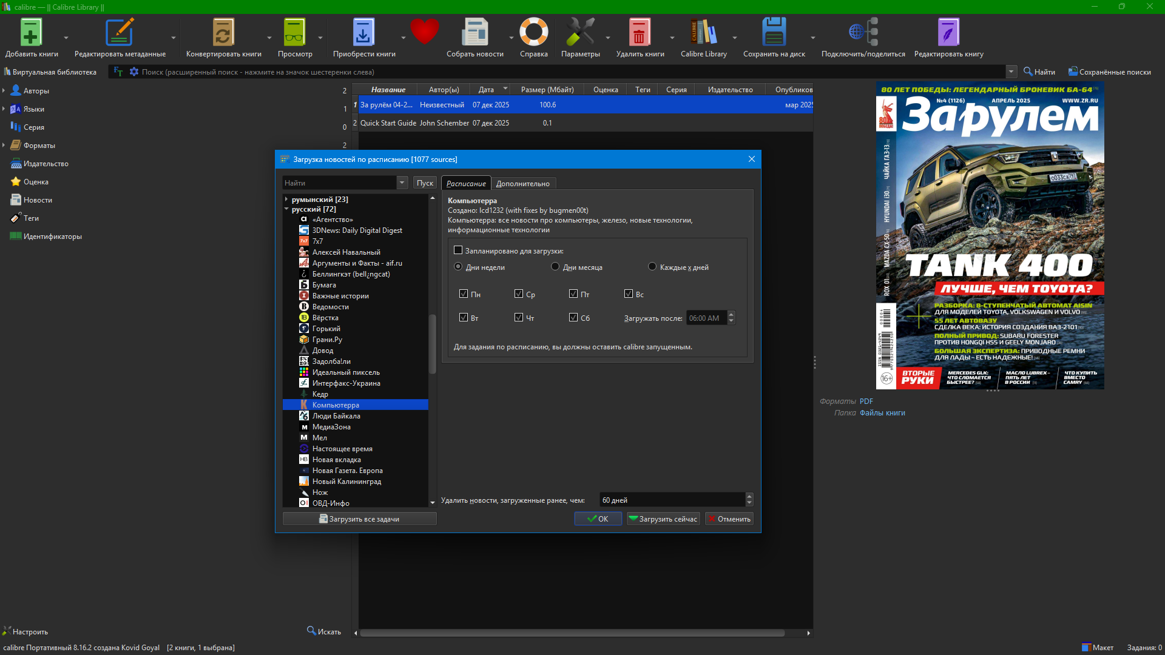This screenshot has width=1165, height=655.
Task: Click Сохранить на диск floppy icon
Action: click(774, 33)
